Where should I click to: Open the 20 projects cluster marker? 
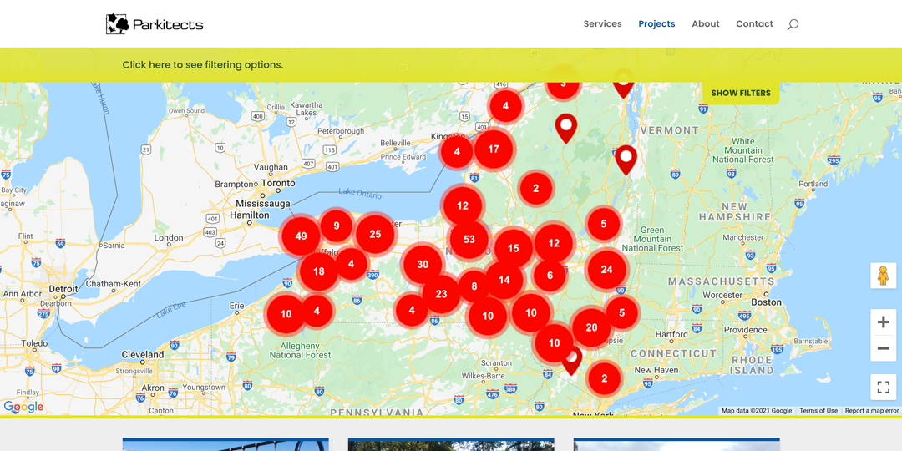coord(591,328)
